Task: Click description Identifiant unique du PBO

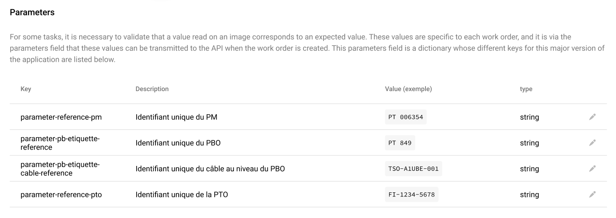Action: [x=178, y=143]
